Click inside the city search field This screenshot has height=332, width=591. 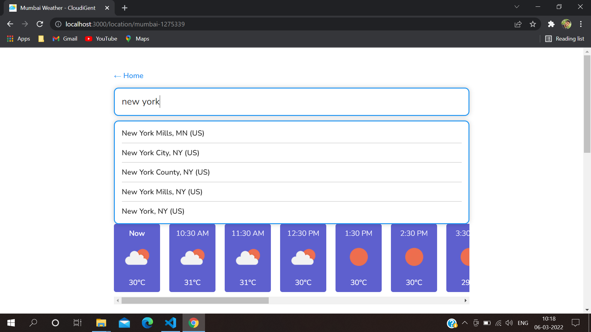pyautogui.click(x=291, y=102)
